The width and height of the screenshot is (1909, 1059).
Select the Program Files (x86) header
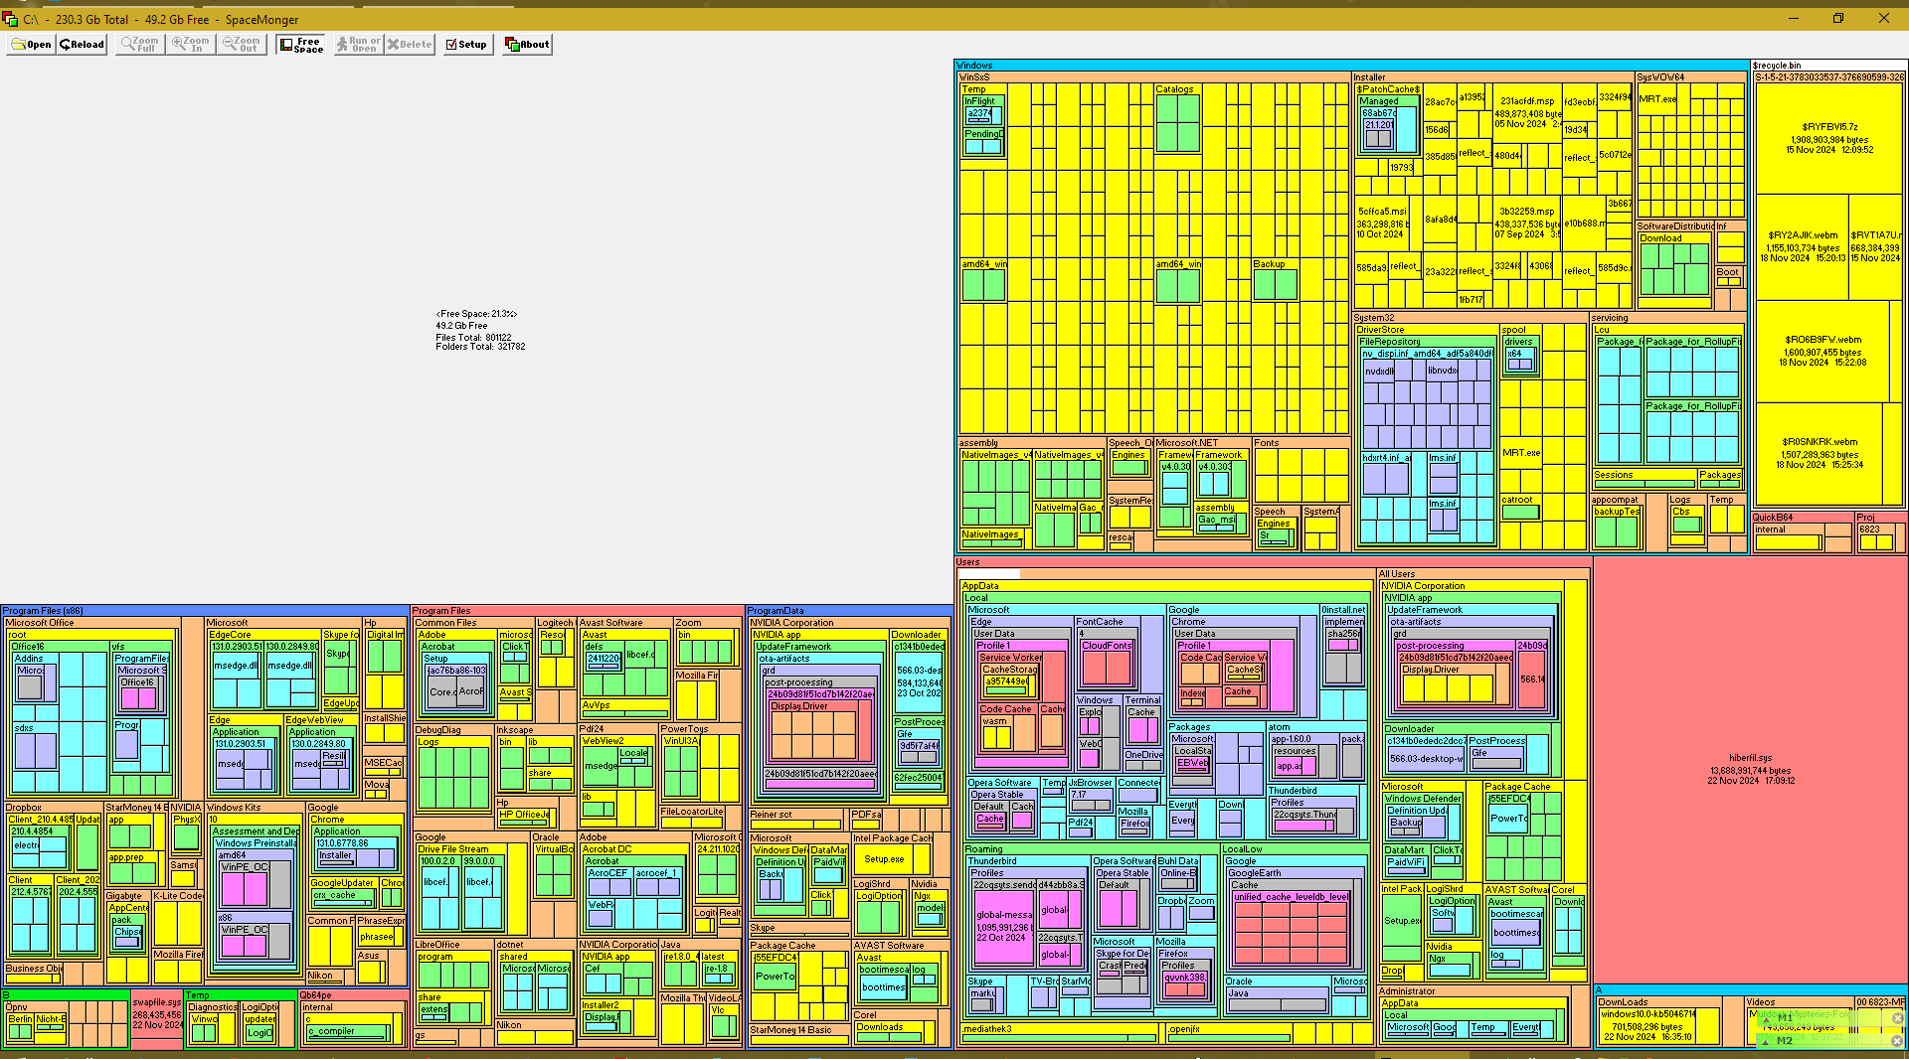(204, 611)
